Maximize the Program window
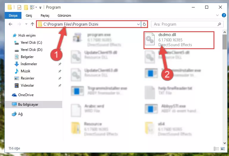 (207, 7)
